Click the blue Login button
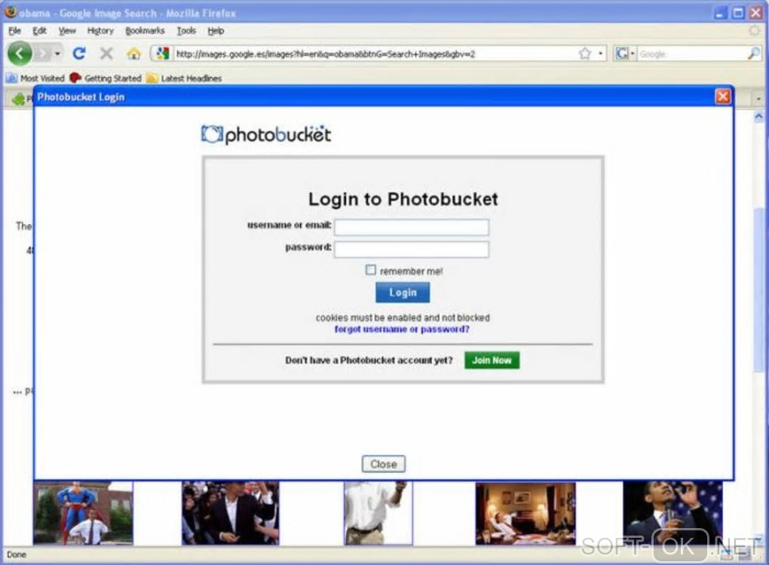The height and width of the screenshot is (565, 769). click(403, 292)
